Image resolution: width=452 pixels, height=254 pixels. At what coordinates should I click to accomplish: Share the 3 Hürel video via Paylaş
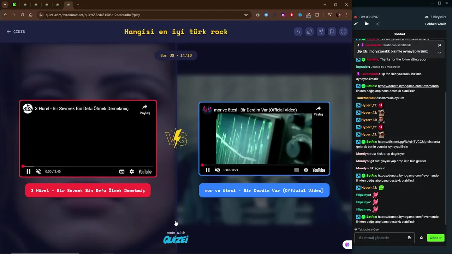click(x=145, y=109)
